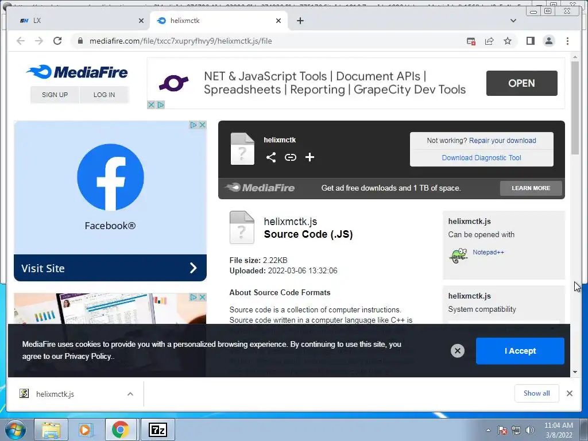588x441 pixels.
Task: Click the page vertical scrollbar thumb
Action: pos(575,108)
